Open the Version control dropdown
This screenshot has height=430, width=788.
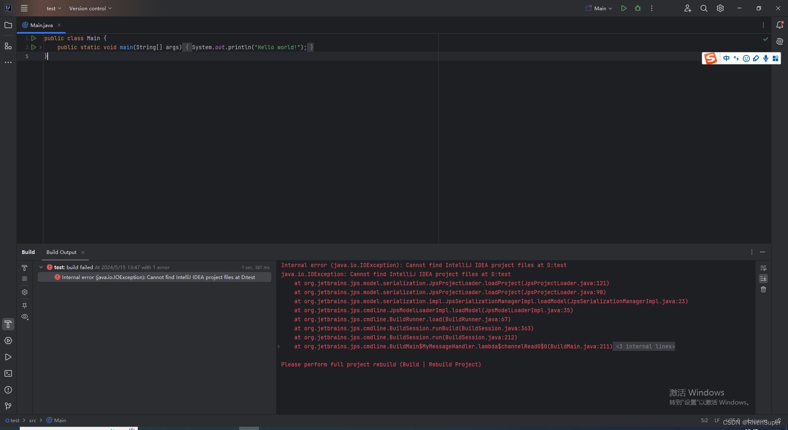(x=90, y=8)
